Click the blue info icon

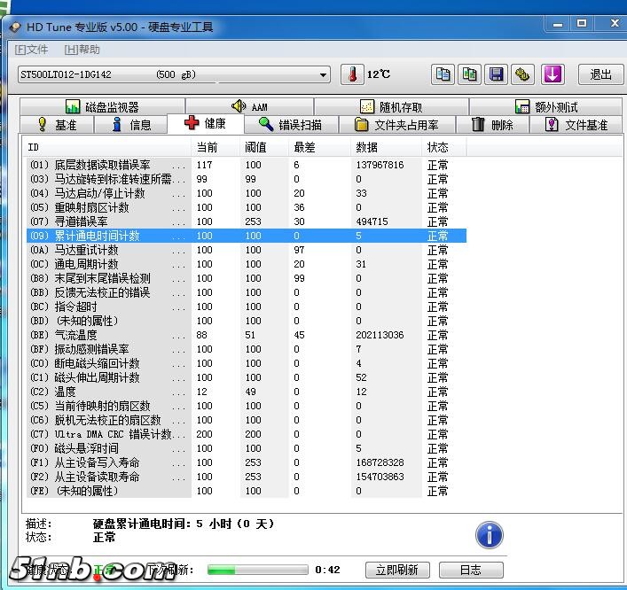tap(489, 535)
